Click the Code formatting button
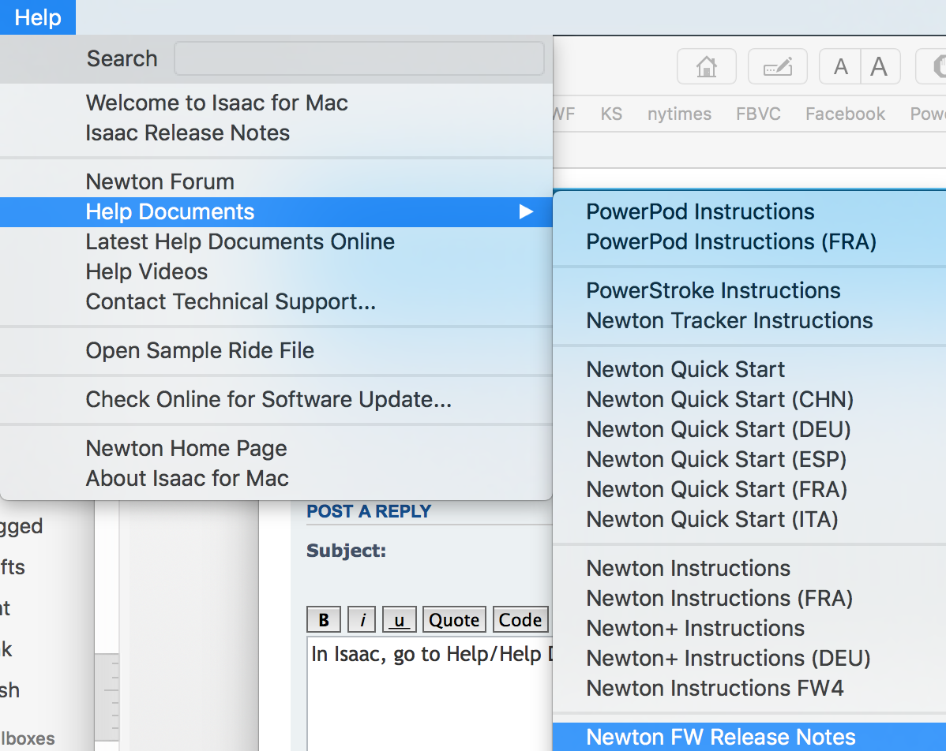The image size is (946, 751). coord(520,619)
